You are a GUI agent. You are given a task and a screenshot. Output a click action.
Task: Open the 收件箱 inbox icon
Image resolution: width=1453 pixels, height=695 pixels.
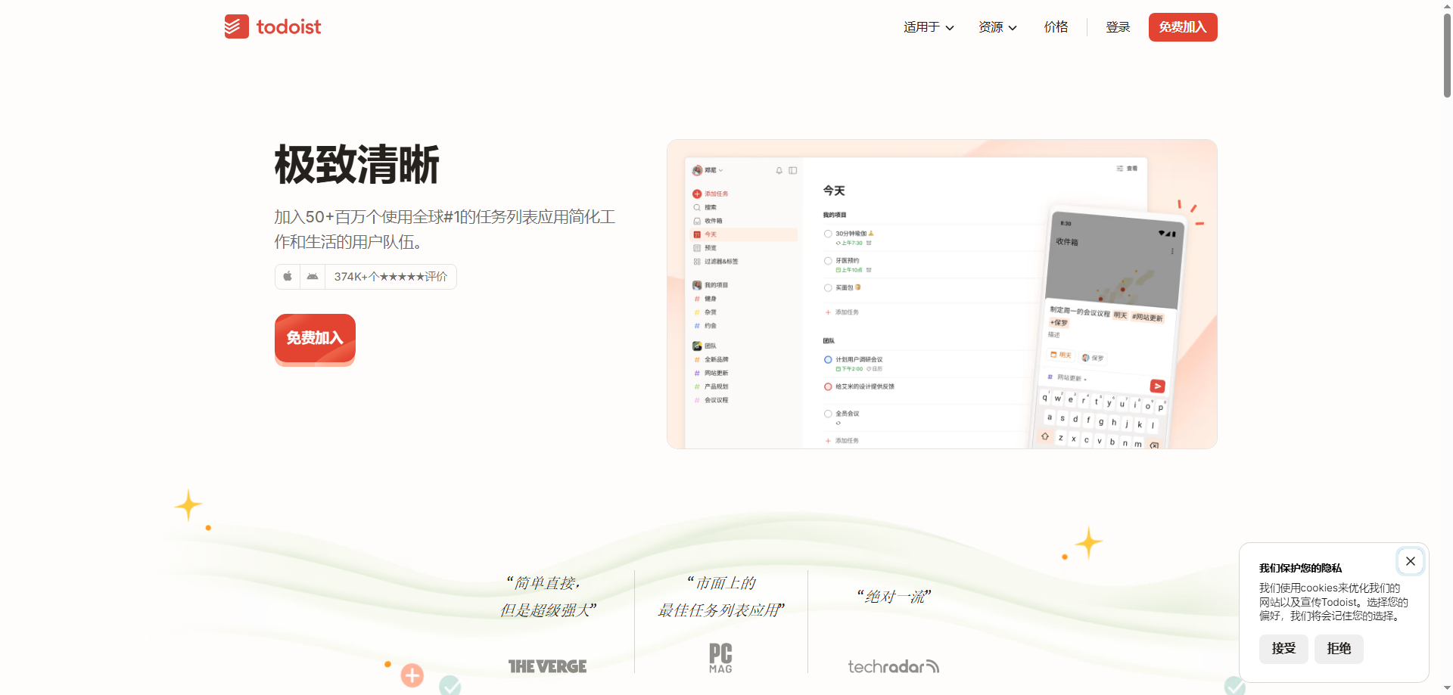696,219
